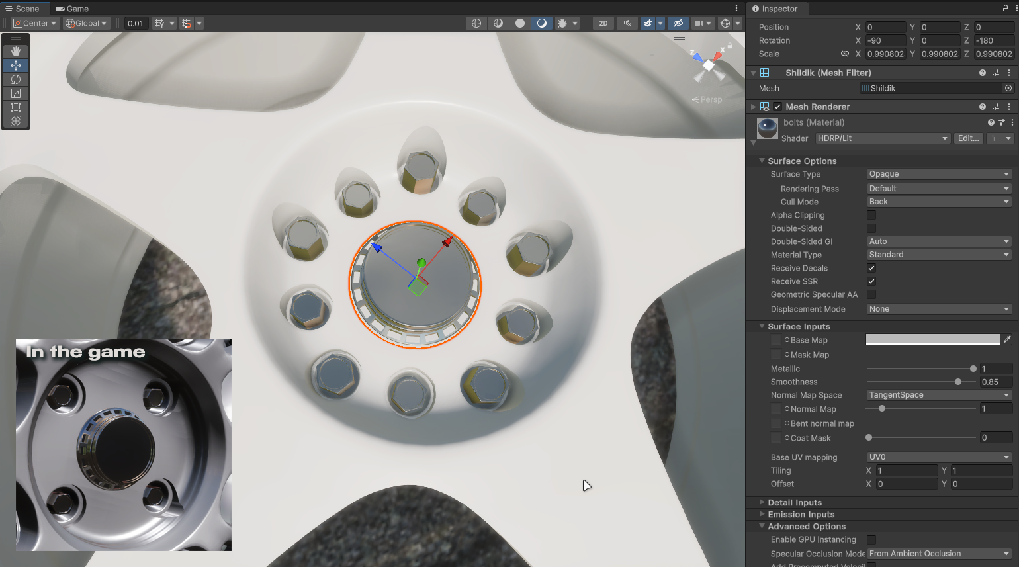
Task: Toggle 2D scene view mode
Action: [x=603, y=23]
